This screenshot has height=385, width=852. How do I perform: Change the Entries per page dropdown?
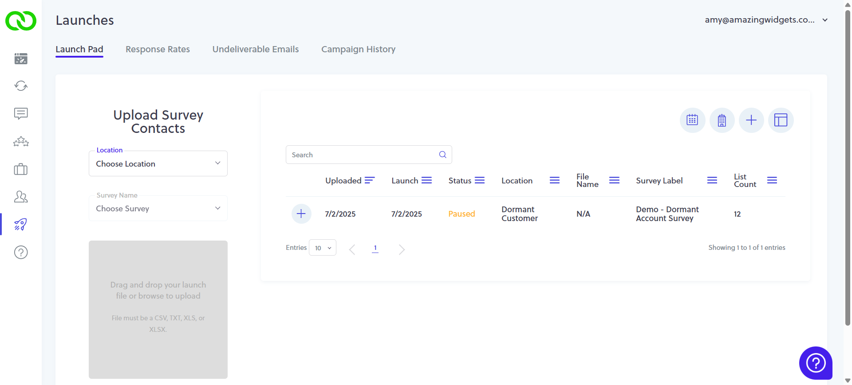click(323, 248)
